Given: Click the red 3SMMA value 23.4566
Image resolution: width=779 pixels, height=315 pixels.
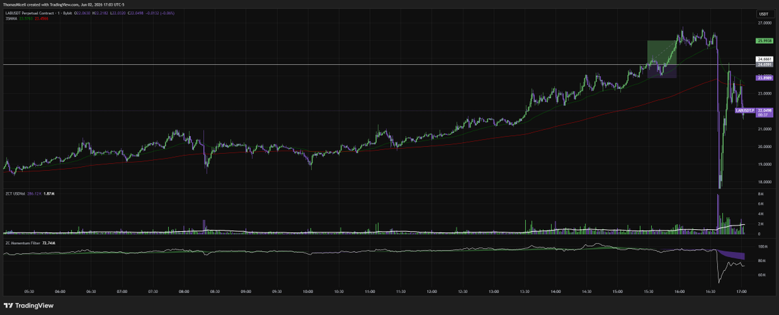Looking at the screenshot, I should tap(42, 19).
